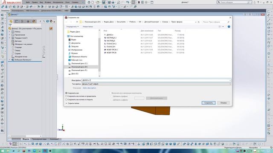Viewport: 273px width, 153px height.
Task: Open the Вставка menu
Action: pyautogui.click(x=48, y=2)
